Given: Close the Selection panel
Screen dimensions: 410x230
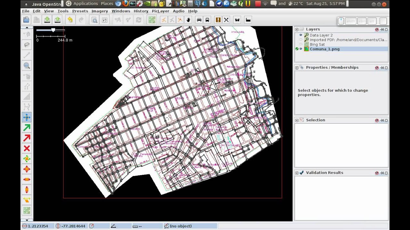Looking at the screenshot, I should point(386,120).
